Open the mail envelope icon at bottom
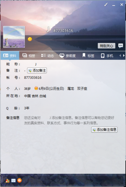Screen dimensions: 126x187 (x=13, y=180)
